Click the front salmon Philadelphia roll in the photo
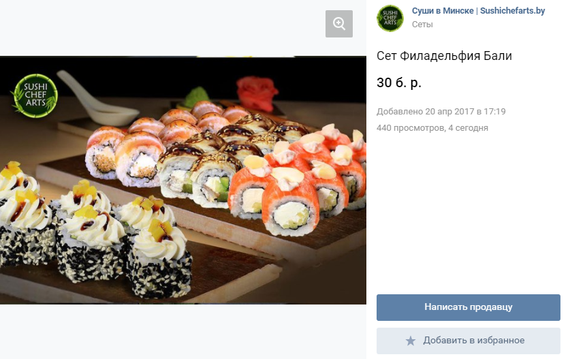Image resolution: width=570 pixels, height=359 pixels. point(291,204)
